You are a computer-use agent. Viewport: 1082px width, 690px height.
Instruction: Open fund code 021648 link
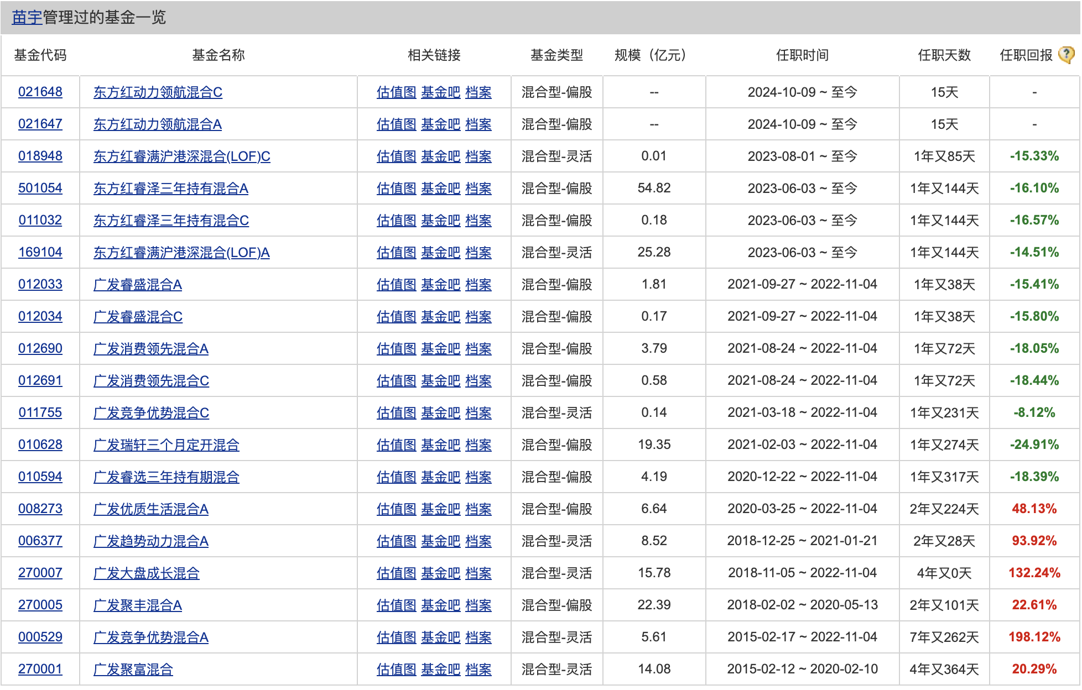coord(40,92)
